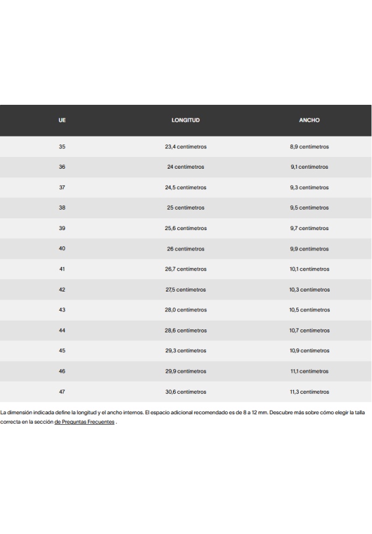Select EU size 44 cell
This screenshot has height=534, width=372.
tap(62, 331)
